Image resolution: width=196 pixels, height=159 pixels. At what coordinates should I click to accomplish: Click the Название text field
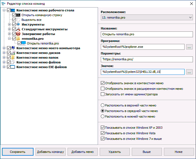(x=147, y=34)
